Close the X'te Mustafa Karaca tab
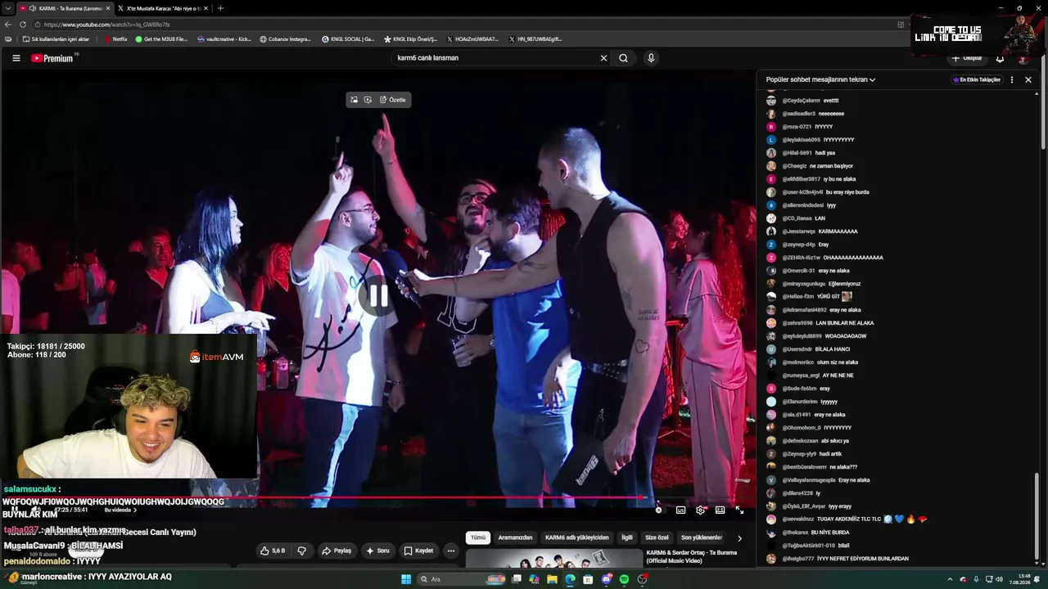The width and height of the screenshot is (1048, 589). tap(205, 8)
